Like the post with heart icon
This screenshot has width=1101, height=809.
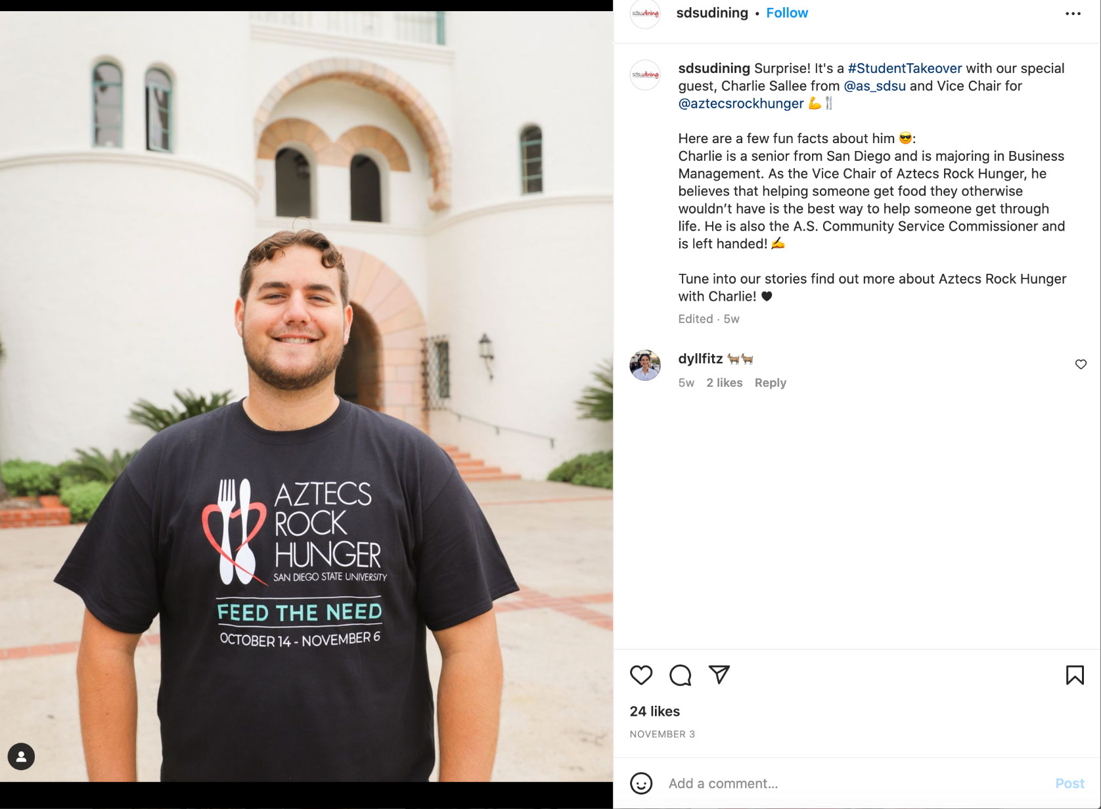point(641,675)
